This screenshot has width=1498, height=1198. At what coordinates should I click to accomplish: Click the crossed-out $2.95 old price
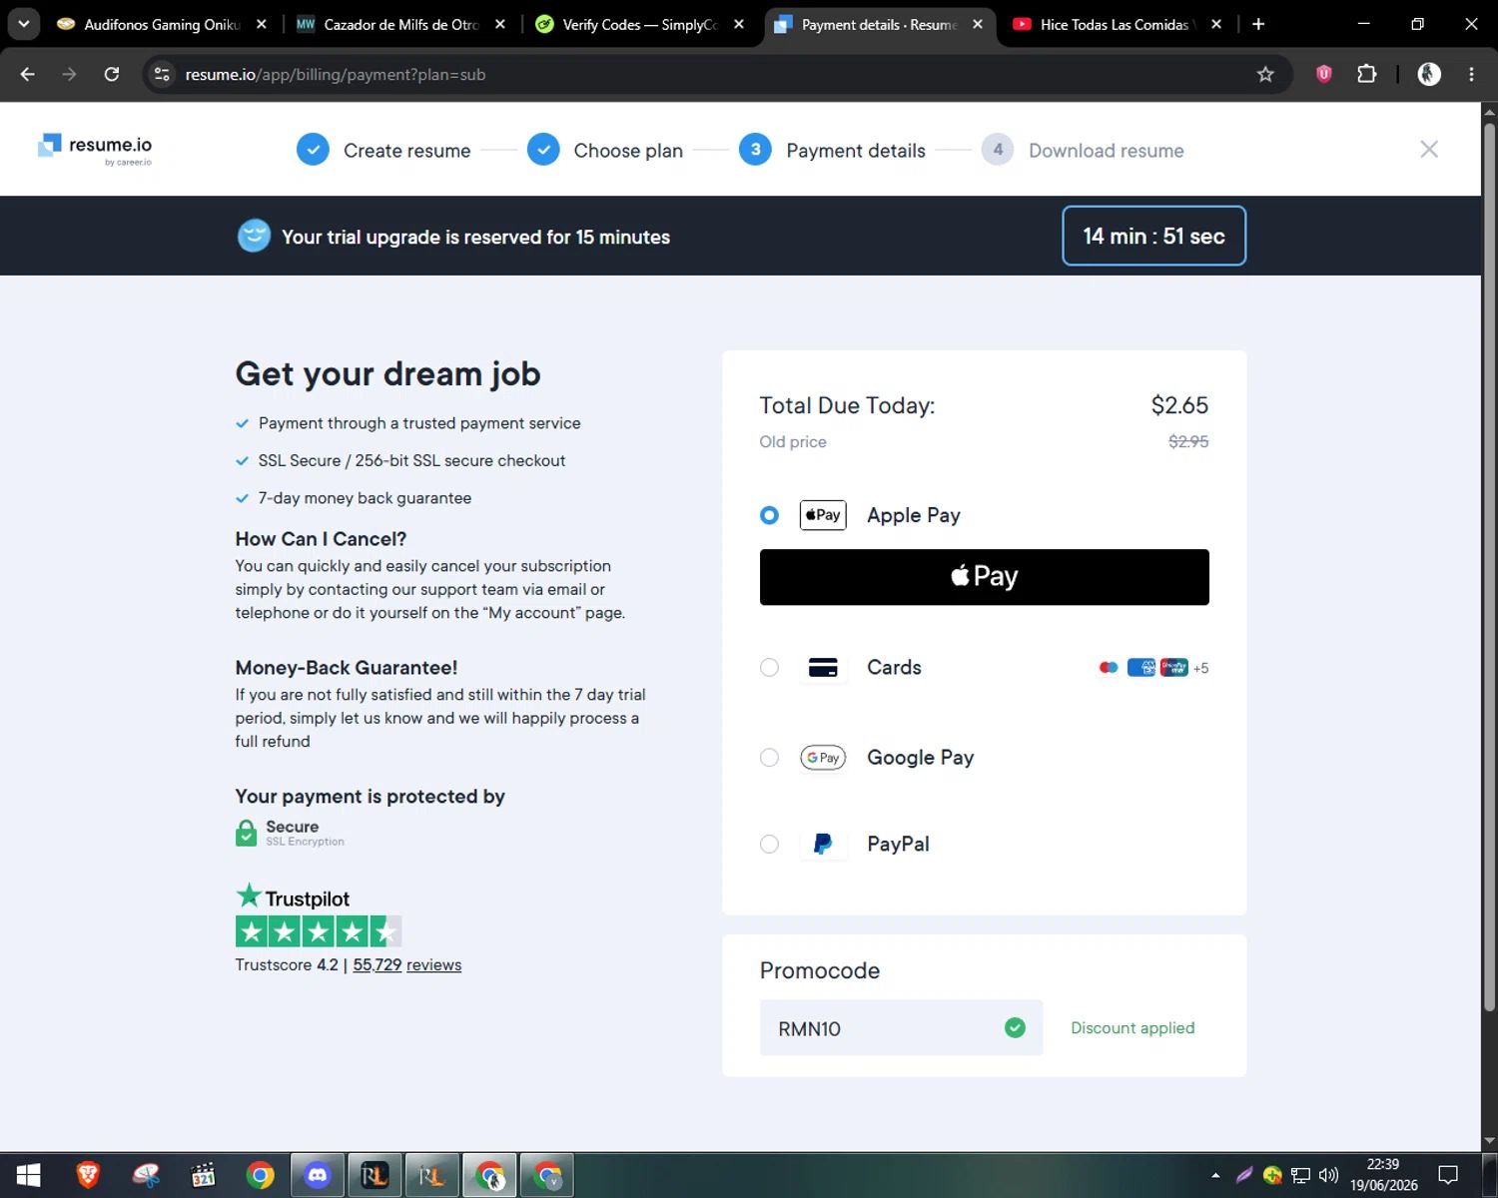tap(1188, 441)
